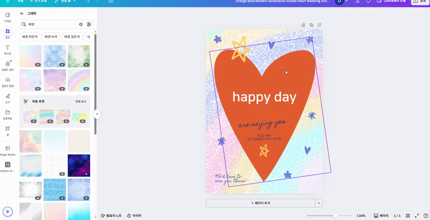Open the help question mark icon
The width and height of the screenshot is (430, 220).
pos(426,216)
